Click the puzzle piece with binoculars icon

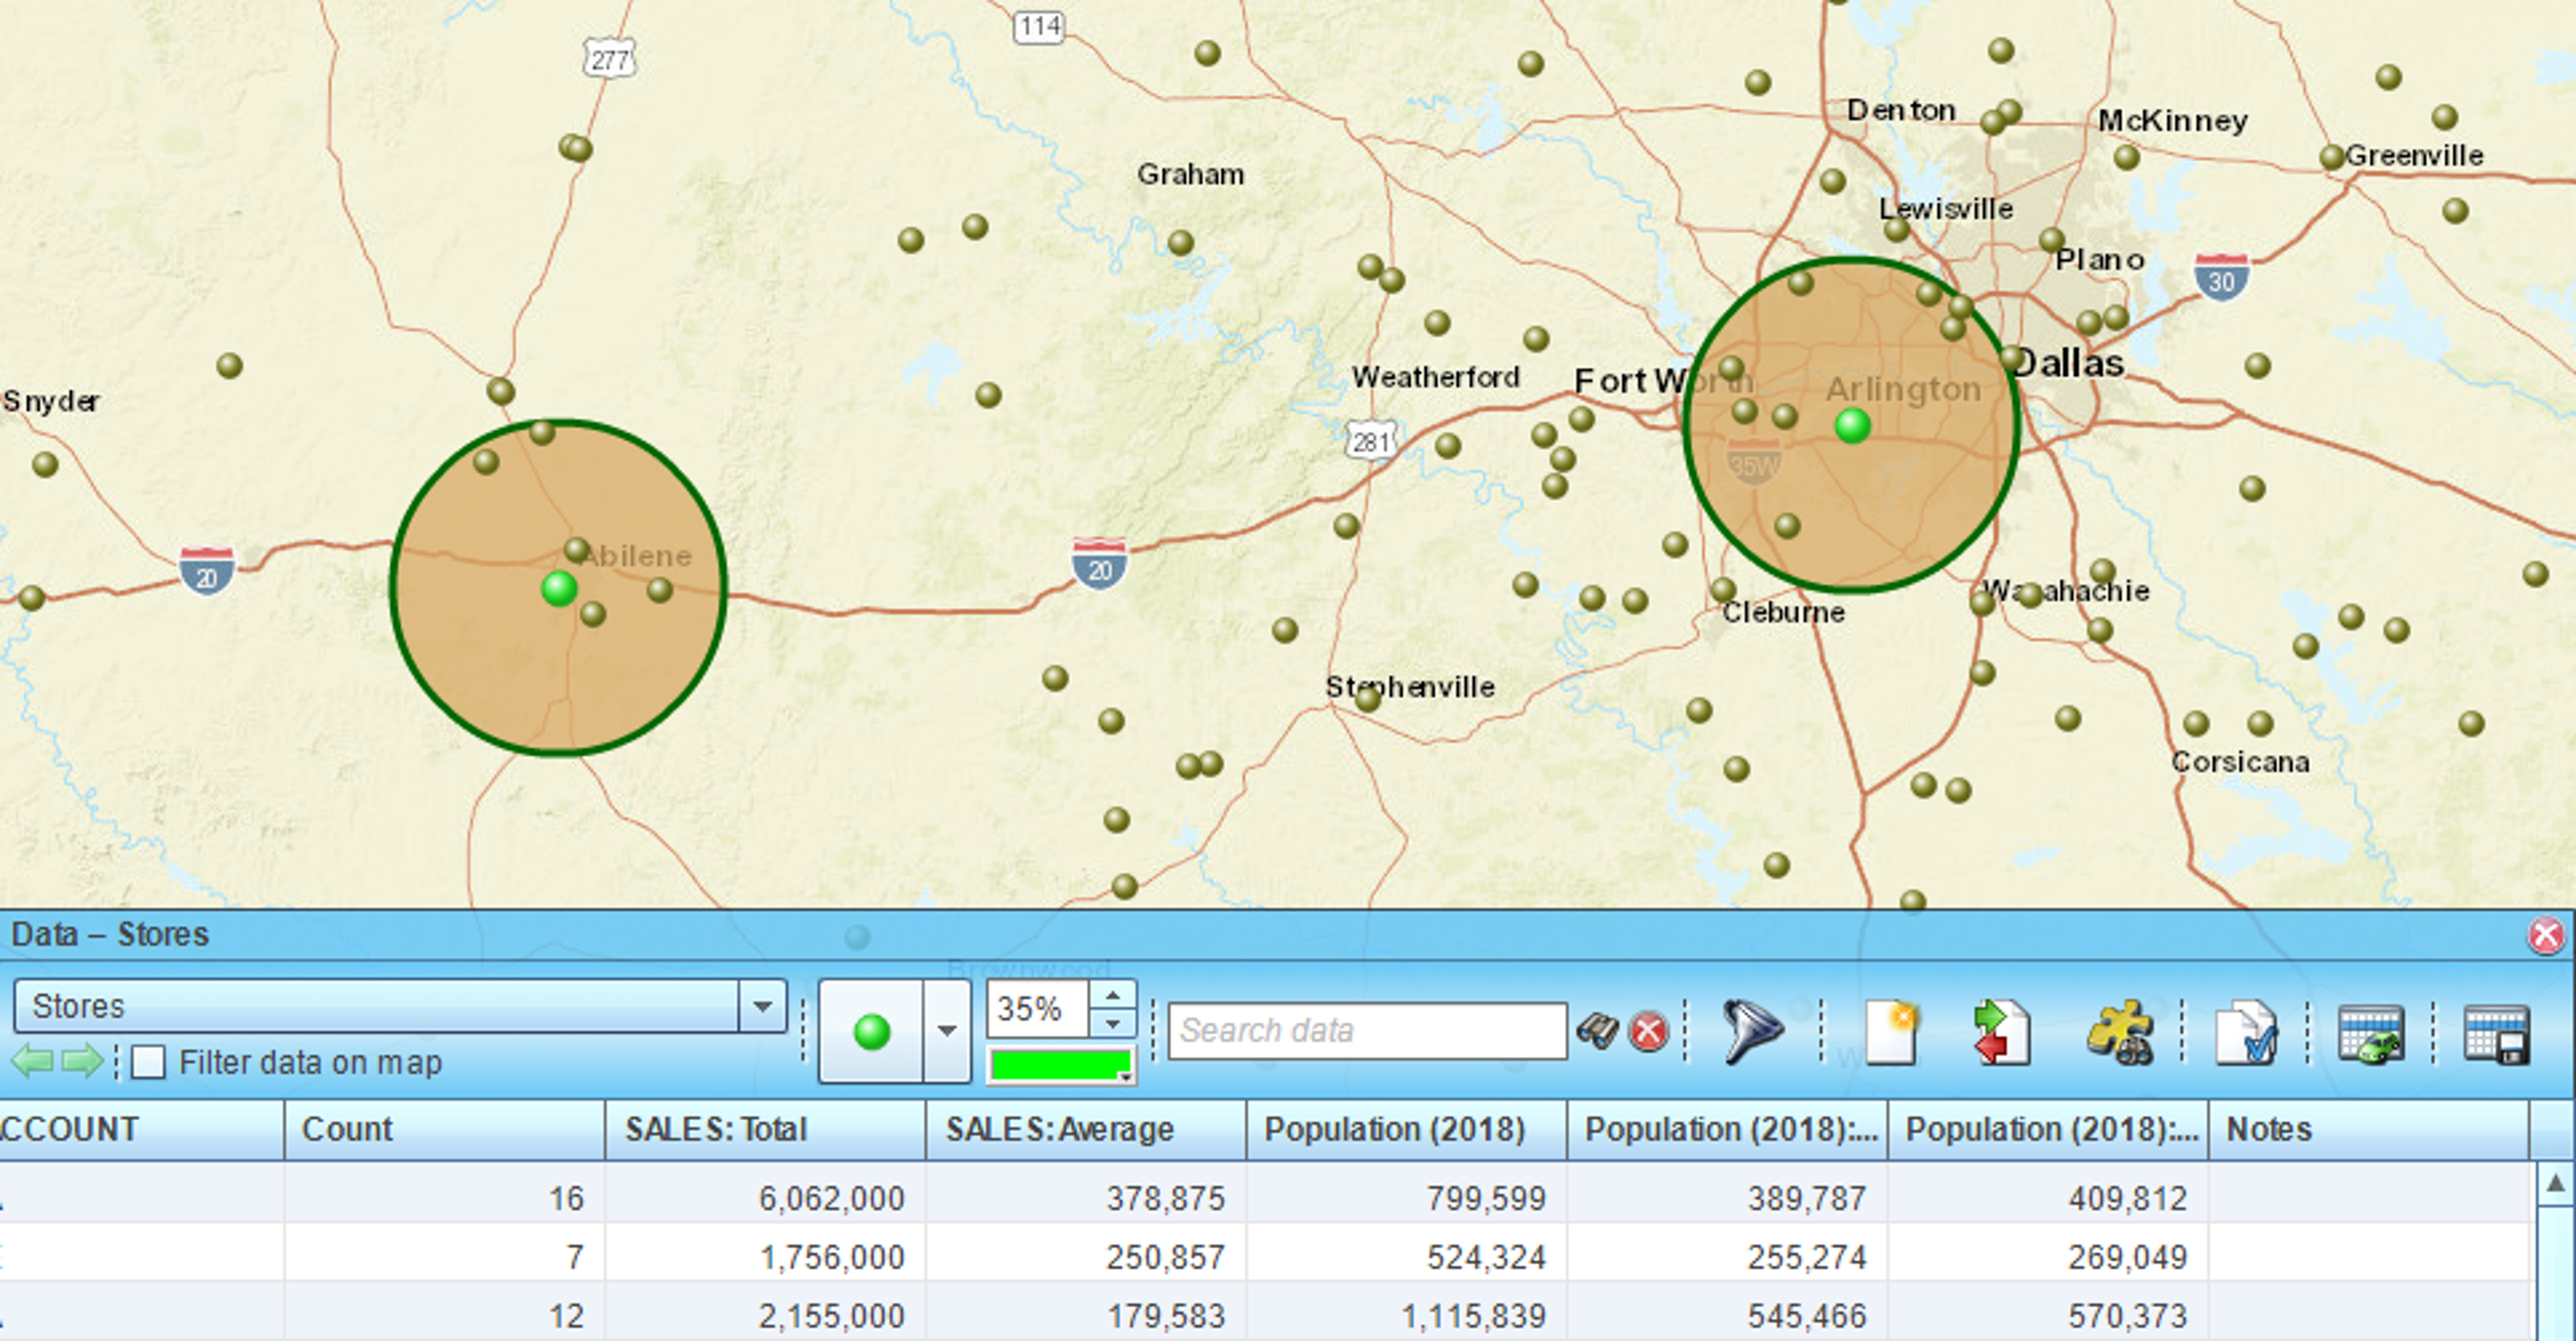coord(2120,1032)
